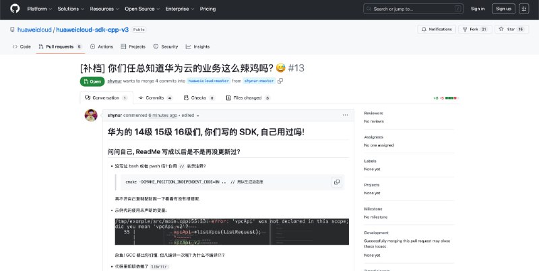Expand the edited history dropdown

[x=191, y=115]
